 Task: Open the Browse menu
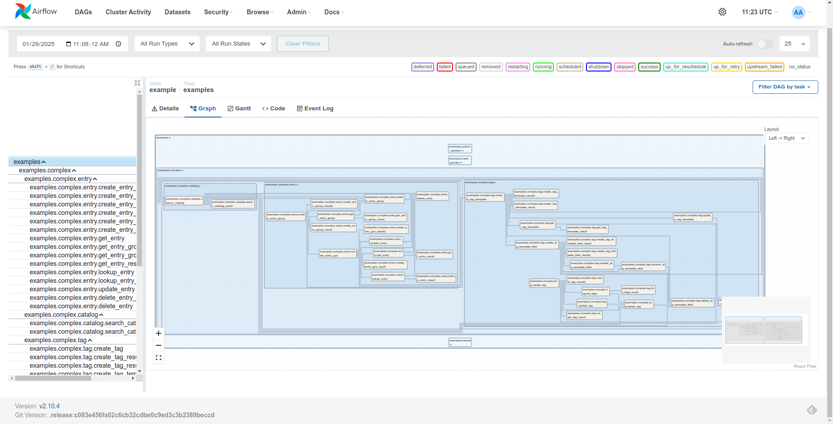pos(260,12)
